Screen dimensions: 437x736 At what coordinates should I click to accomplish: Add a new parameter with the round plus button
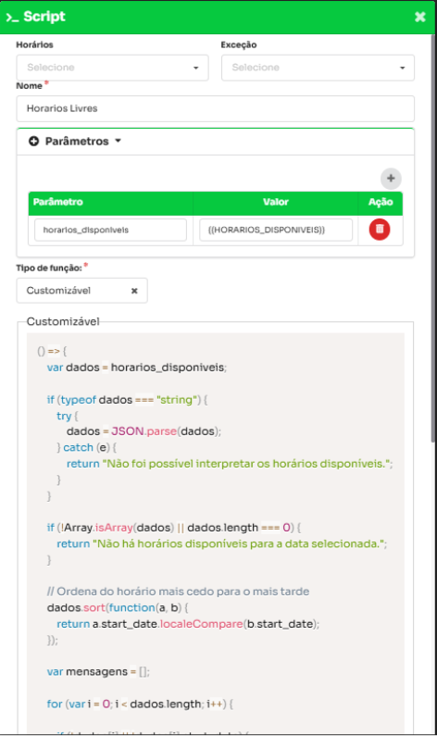pos(391,179)
